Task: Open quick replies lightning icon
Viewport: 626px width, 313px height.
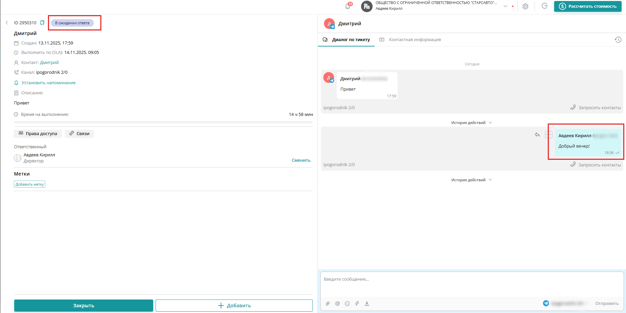Action: tap(357, 304)
